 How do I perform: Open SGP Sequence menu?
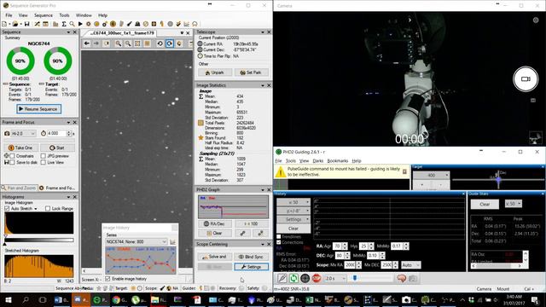(44, 15)
